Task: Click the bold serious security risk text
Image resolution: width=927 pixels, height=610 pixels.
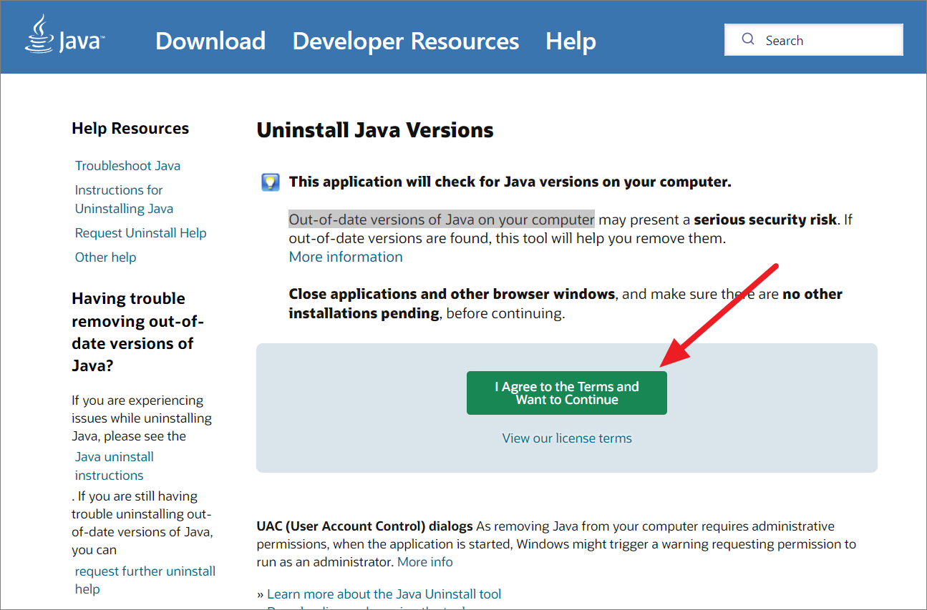Action: [765, 220]
